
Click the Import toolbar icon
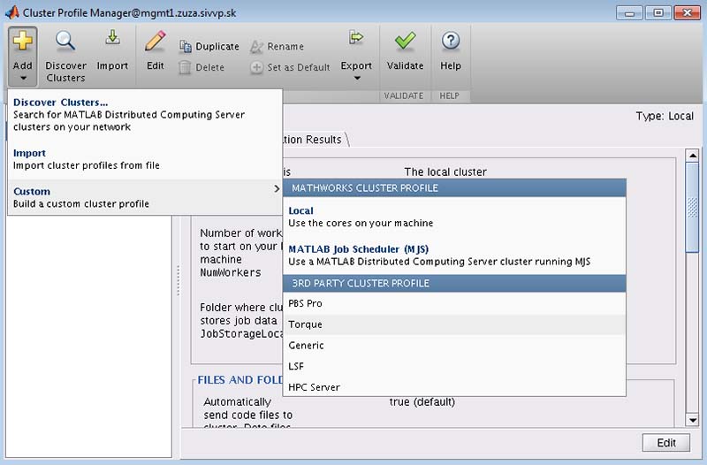(112, 41)
